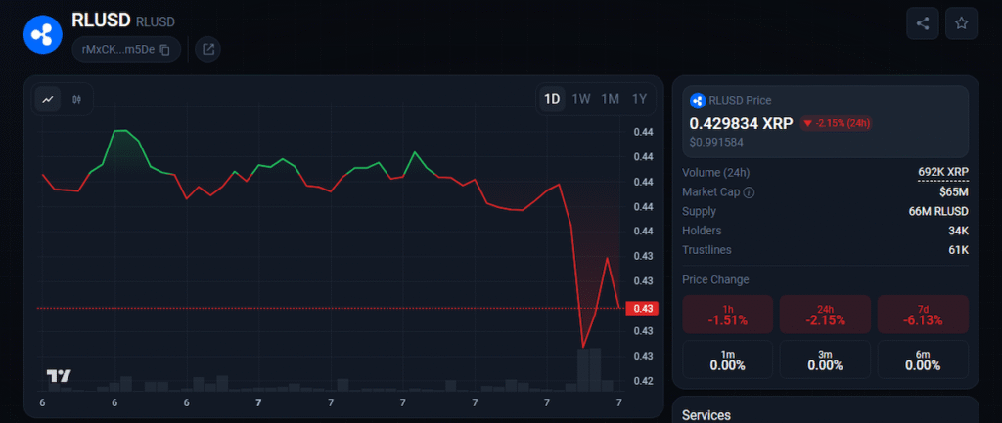Viewport: 1002px width, 423px height.
Task: Click the TradingView logo on chart
Action: pos(59,376)
